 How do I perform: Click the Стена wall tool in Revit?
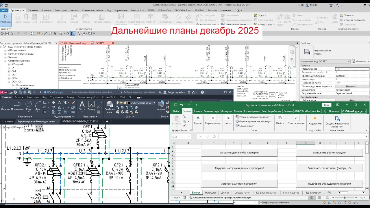[x=18, y=18]
